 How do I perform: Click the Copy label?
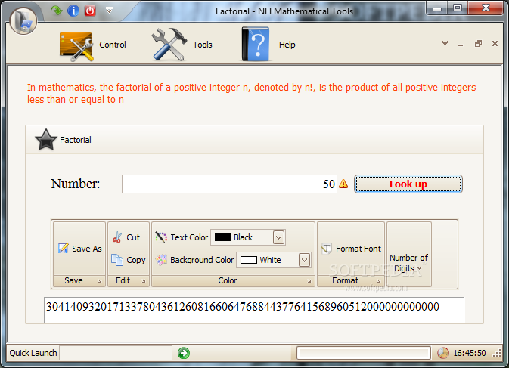click(136, 261)
